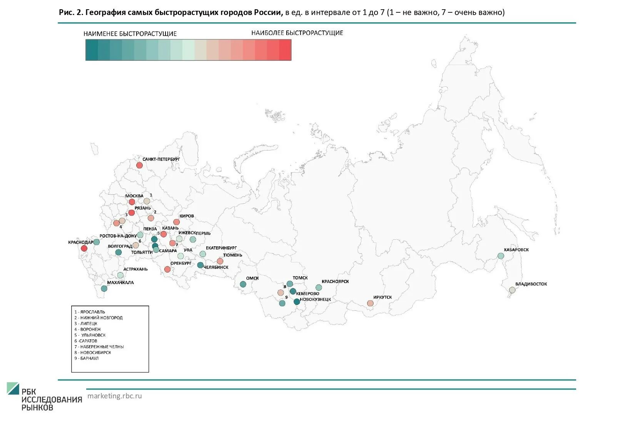
Task: Click the legend entry '9 - БАРНАУЛ'
Action: tap(87, 358)
